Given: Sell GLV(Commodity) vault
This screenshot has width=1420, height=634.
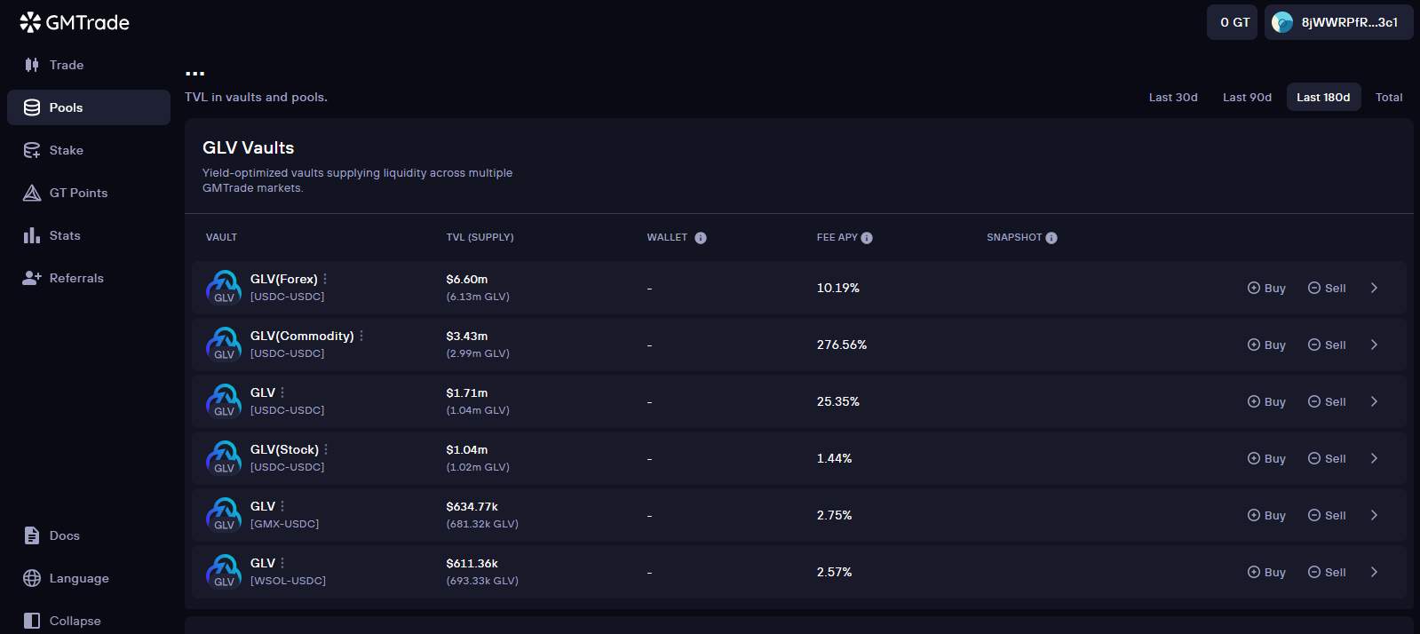Looking at the screenshot, I should pyautogui.click(x=1327, y=345).
